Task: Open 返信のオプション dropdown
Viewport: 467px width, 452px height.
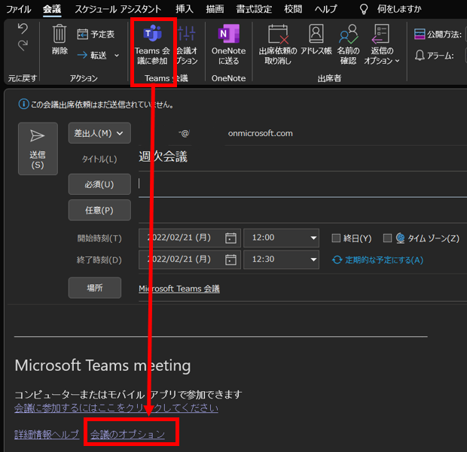Action: pyautogui.click(x=382, y=44)
